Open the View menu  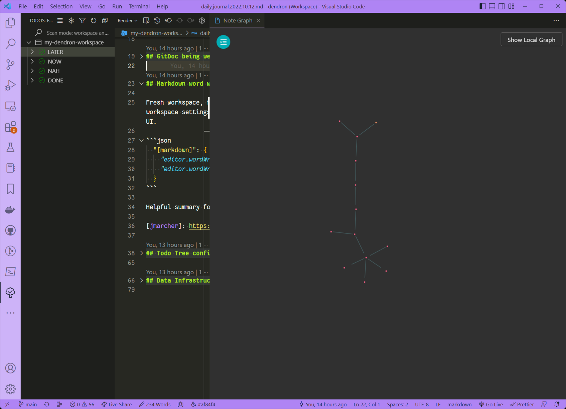tap(85, 6)
